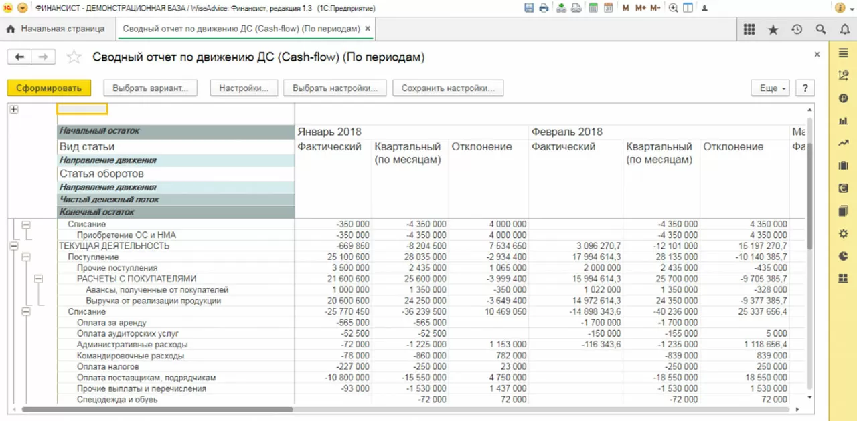
Task: Click the stacked documents icon in sidebar
Action: click(843, 210)
